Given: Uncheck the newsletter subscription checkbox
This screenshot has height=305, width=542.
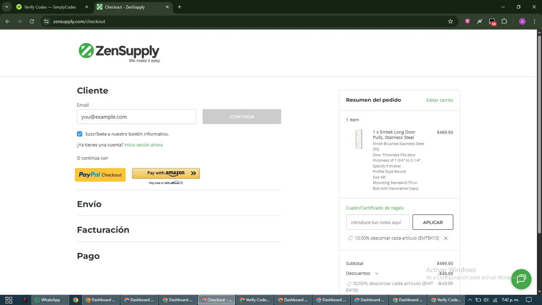Looking at the screenshot, I should coord(79,134).
